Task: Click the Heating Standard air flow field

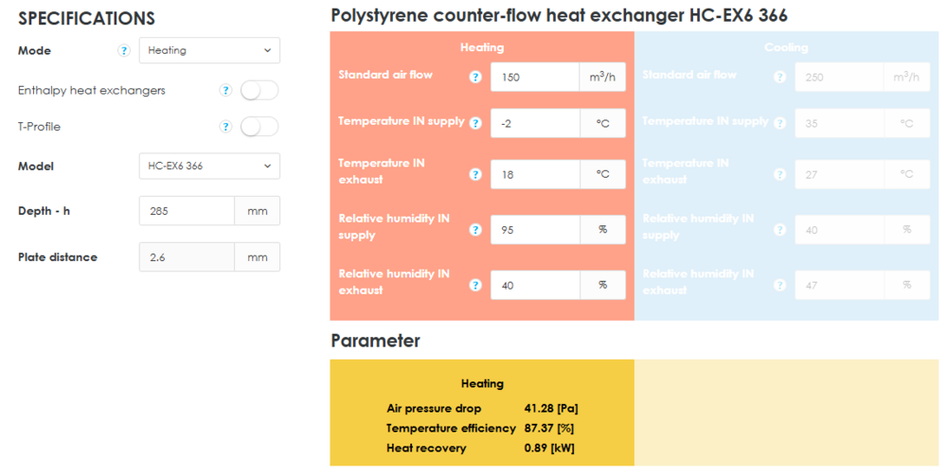Action: [535, 78]
